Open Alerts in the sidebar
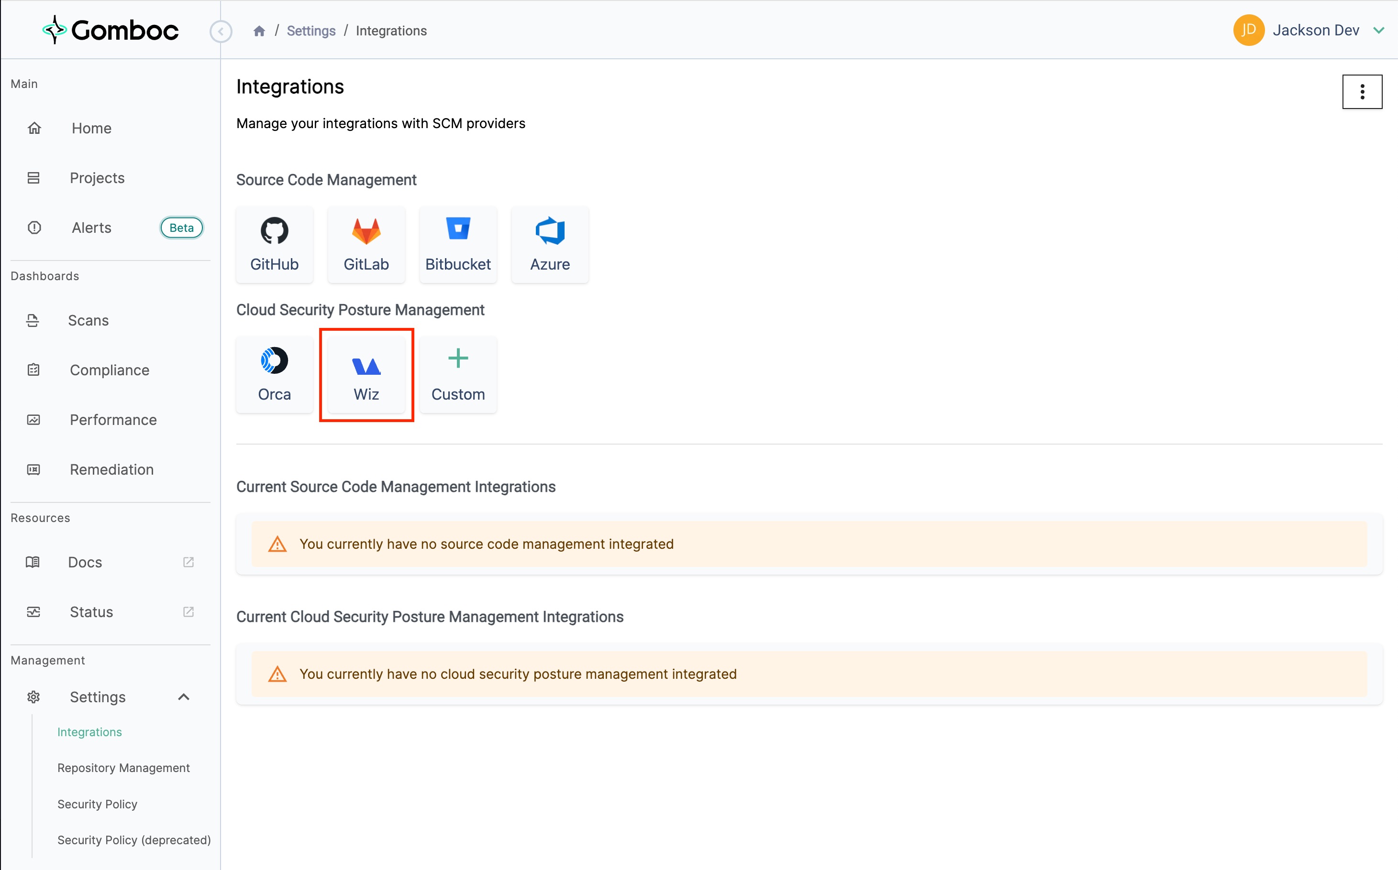 point(91,227)
